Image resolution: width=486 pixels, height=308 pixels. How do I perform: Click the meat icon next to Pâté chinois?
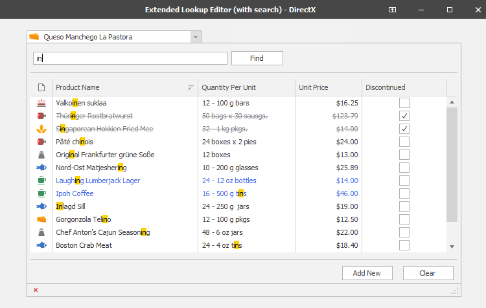[41, 142]
